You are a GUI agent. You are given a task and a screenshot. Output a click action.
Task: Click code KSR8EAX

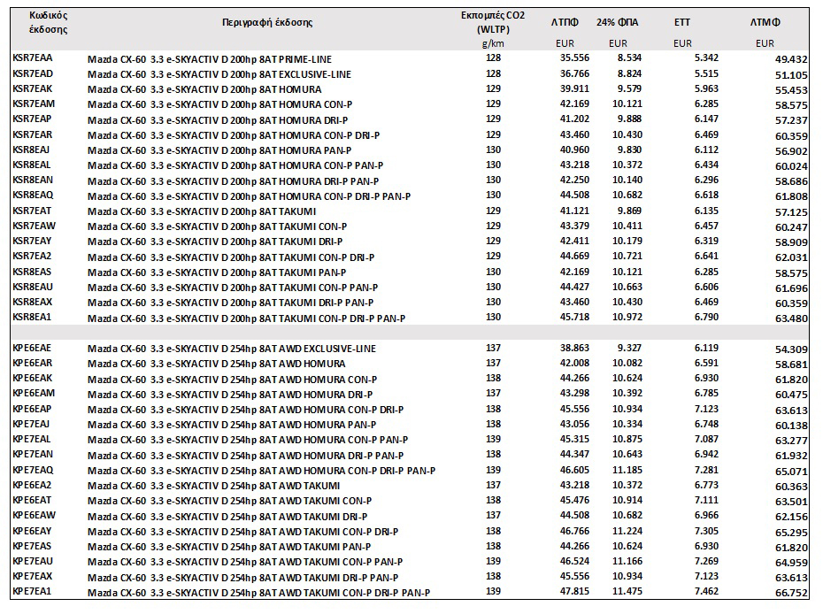point(33,302)
